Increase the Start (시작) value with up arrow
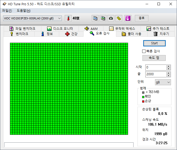This screenshot has width=177, height=150. click(169, 66)
